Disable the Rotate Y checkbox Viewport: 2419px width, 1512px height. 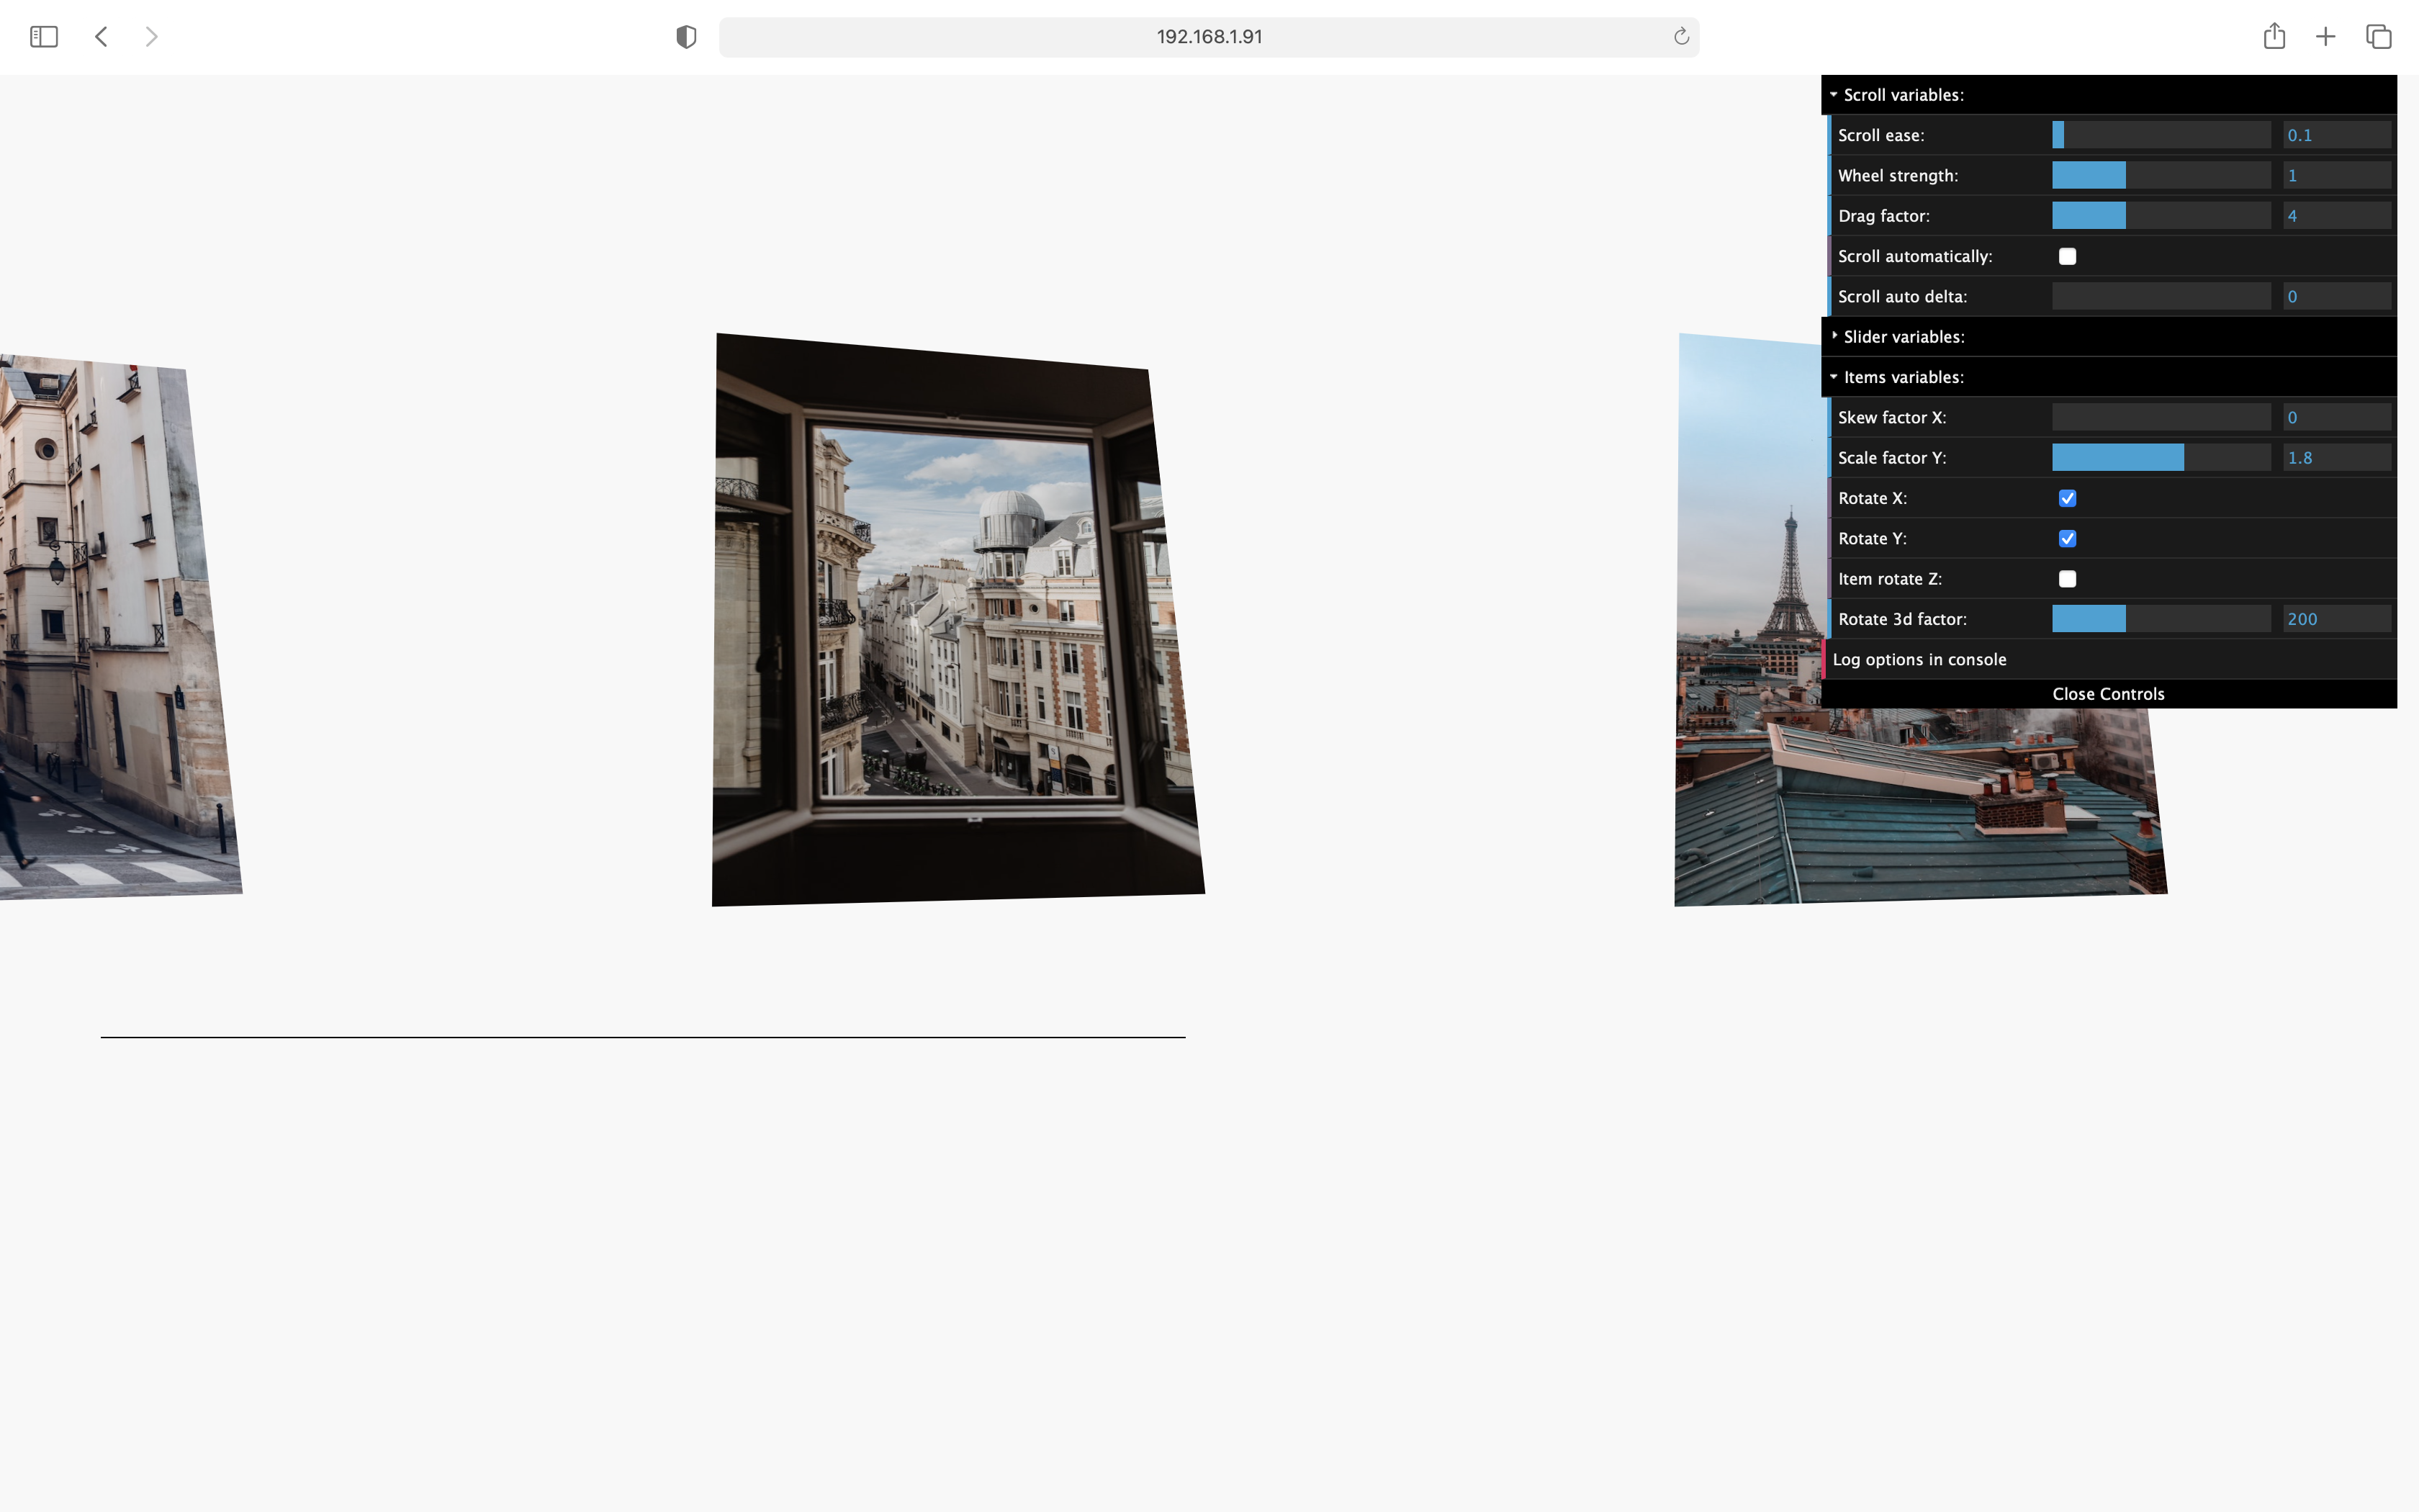[2067, 539]
